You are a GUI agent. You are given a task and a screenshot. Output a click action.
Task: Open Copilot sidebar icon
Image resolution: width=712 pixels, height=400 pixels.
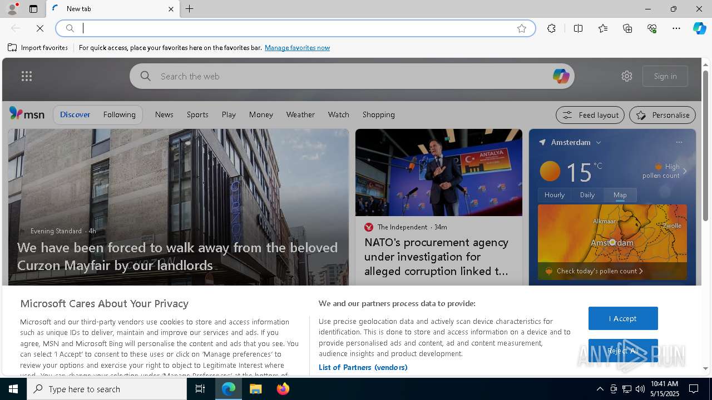[699, 28]
